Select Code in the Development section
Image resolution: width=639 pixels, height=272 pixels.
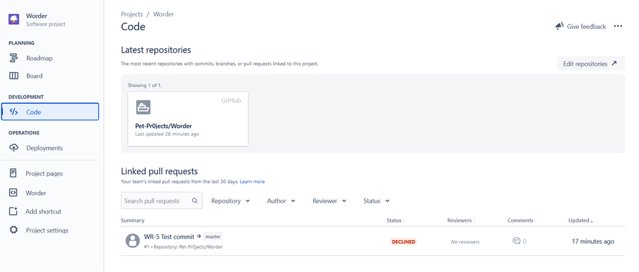point(50,112)
